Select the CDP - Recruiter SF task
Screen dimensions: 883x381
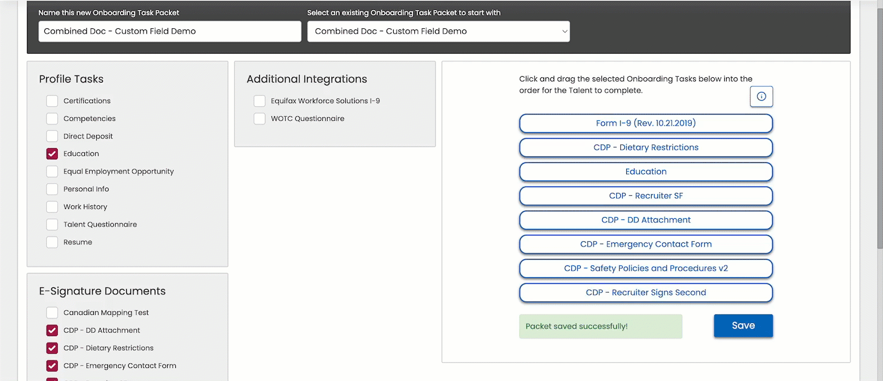[646, 196]
